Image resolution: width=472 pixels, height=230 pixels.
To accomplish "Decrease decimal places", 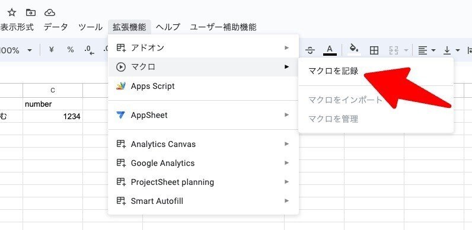I will 90,50.
